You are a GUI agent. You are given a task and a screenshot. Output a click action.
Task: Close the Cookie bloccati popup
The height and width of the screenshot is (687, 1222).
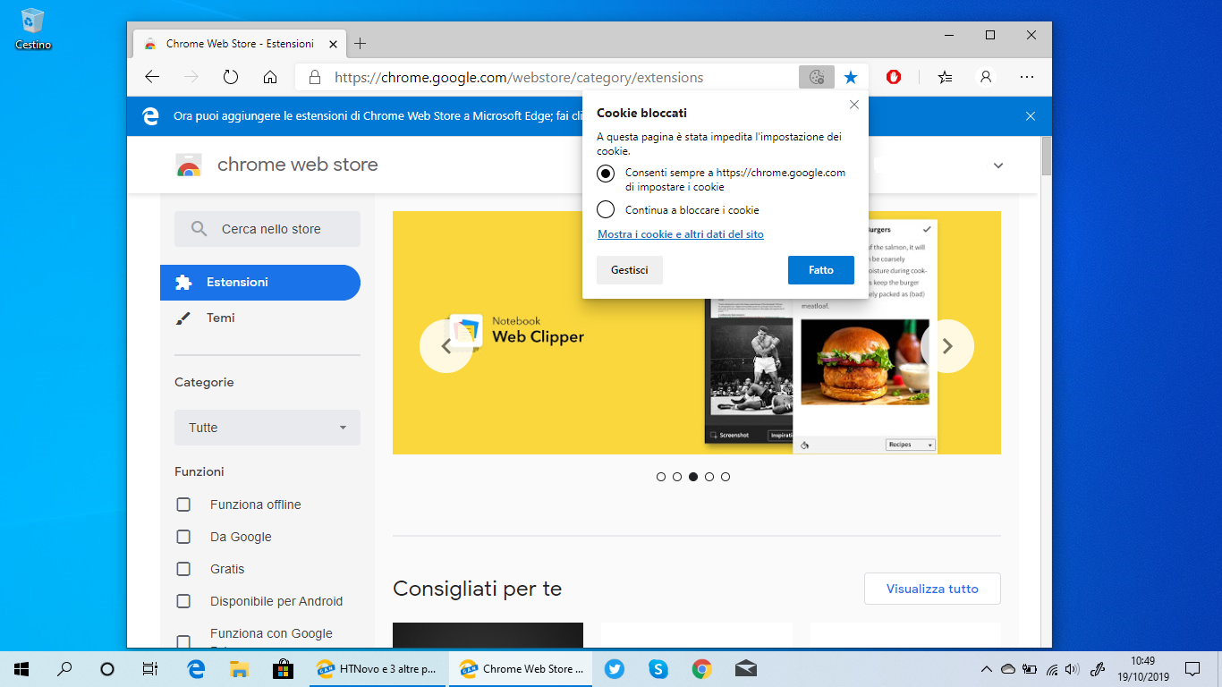(854, 105)
